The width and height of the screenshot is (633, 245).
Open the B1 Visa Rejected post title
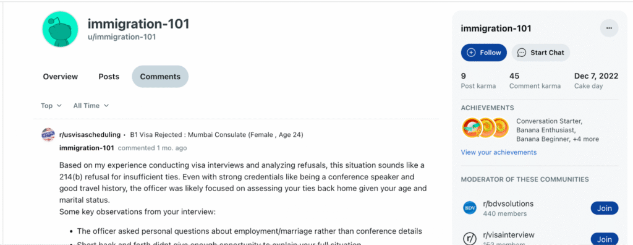[216, 135]
